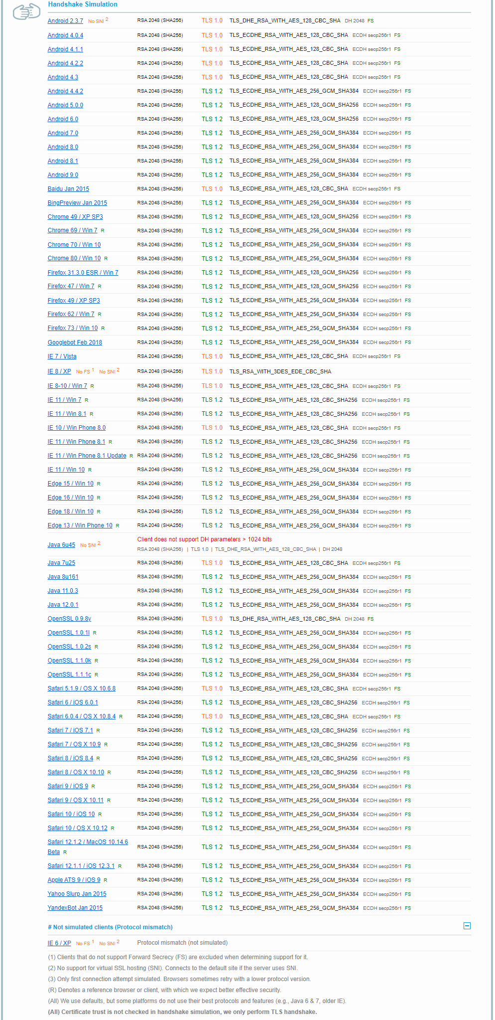View IE 10 / Win Phone 8.0 details
Screen dimensions: 495x1020
tap(77, 428)
